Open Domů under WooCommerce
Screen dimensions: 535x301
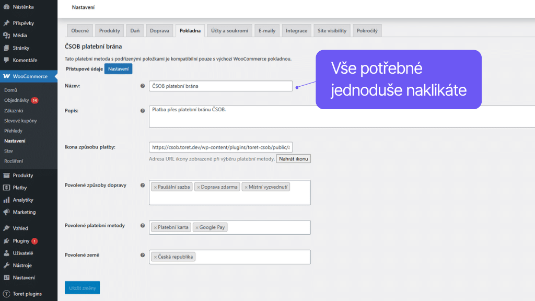pyautogui.click(x=10, y=90)
